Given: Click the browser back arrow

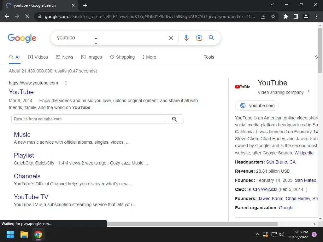Looking at the screenshot, I should pos(7,16).
